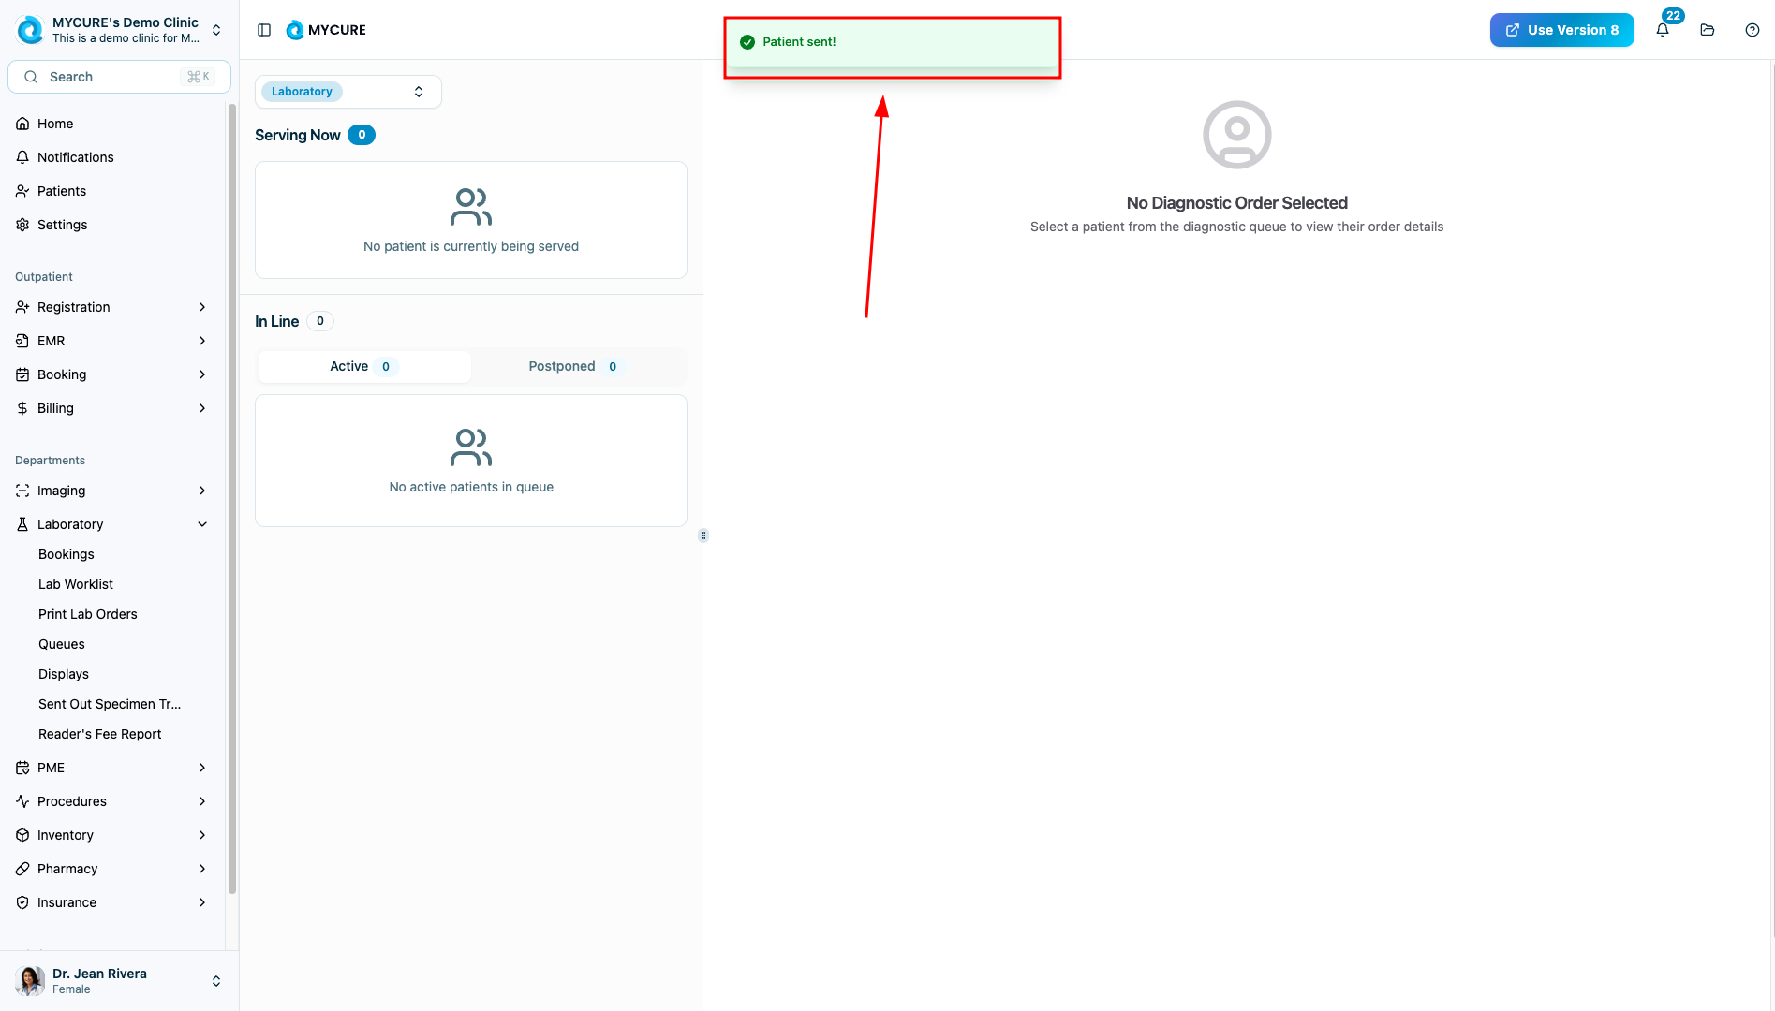Click the Use Version 8 button
The width and height of the screenshot is (1775, 1011).
tap(1561, 30)
